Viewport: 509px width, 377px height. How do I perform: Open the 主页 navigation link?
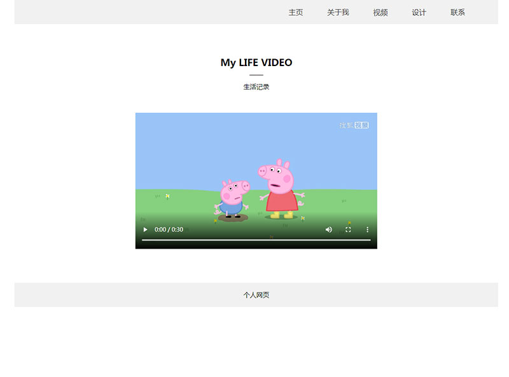click(296, 12)
